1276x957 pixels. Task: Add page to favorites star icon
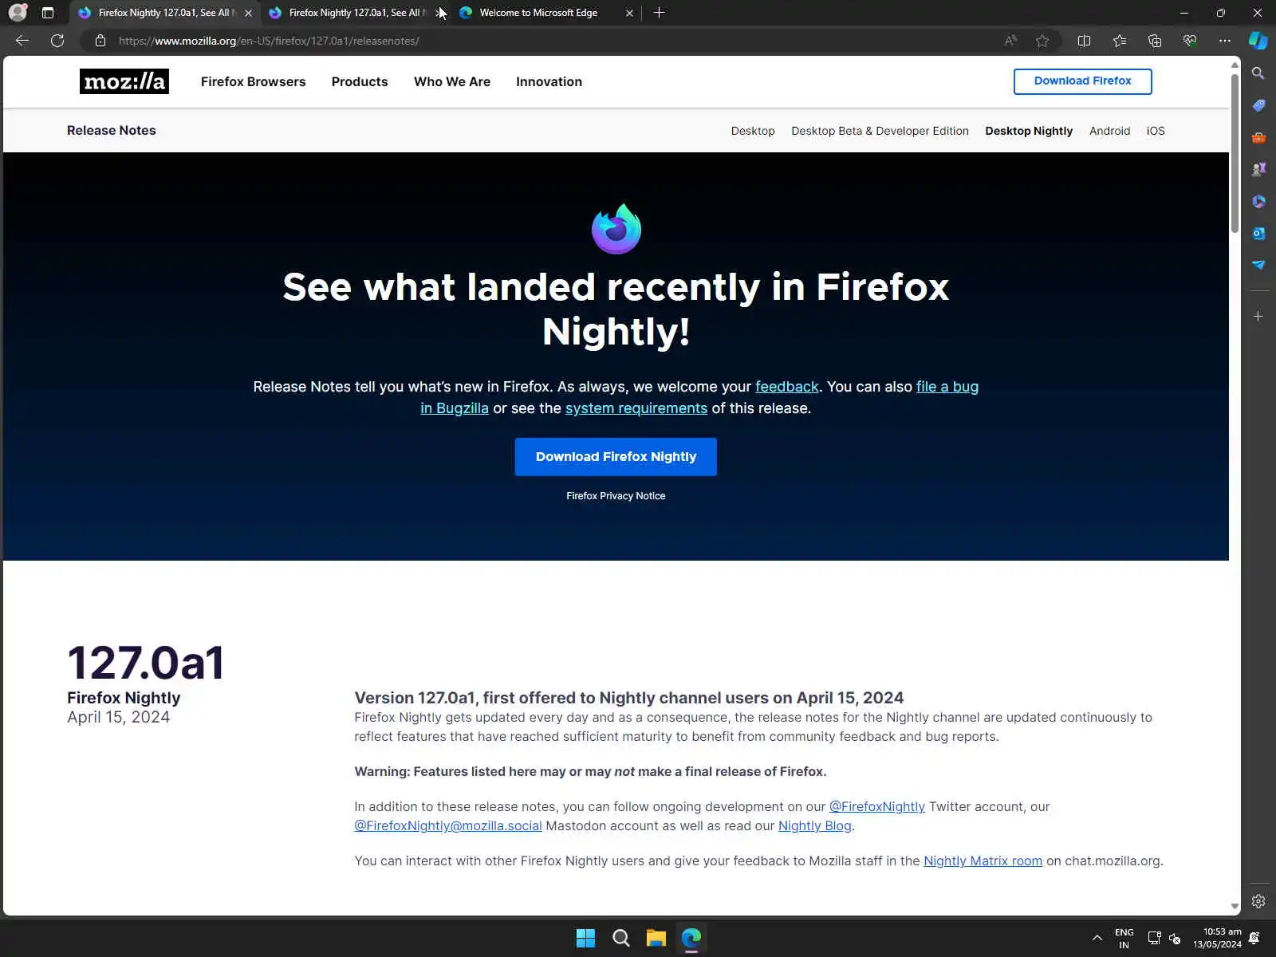[1042, 41]
